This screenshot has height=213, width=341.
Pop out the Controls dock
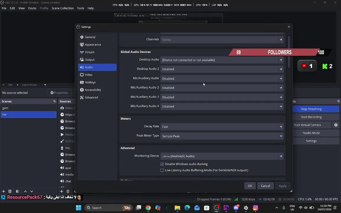(x=338, y=101)
